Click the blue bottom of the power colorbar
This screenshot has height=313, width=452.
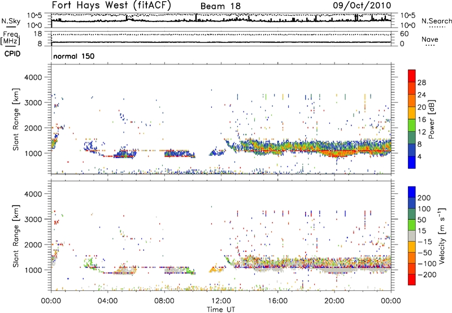click(412, 163)
